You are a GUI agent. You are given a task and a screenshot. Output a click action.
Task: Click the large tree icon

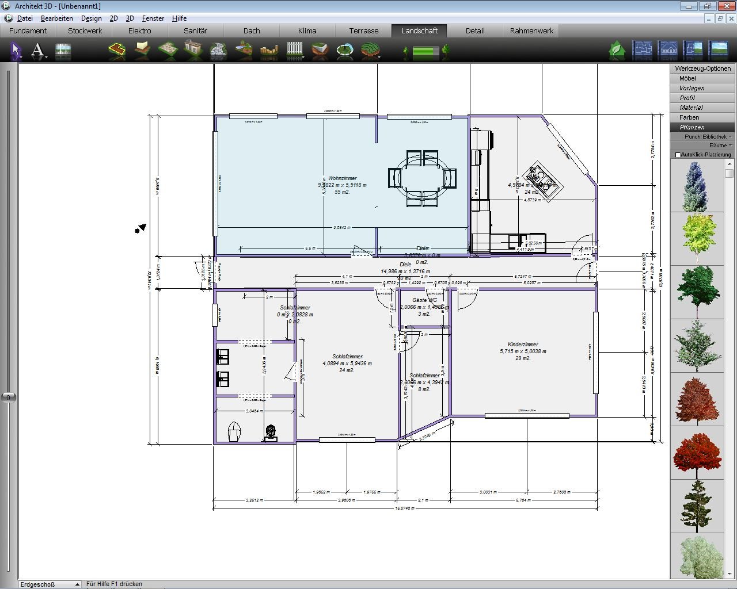point(446,51)
